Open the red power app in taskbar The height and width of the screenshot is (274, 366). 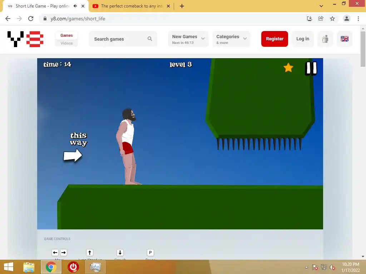coord(73,267)
